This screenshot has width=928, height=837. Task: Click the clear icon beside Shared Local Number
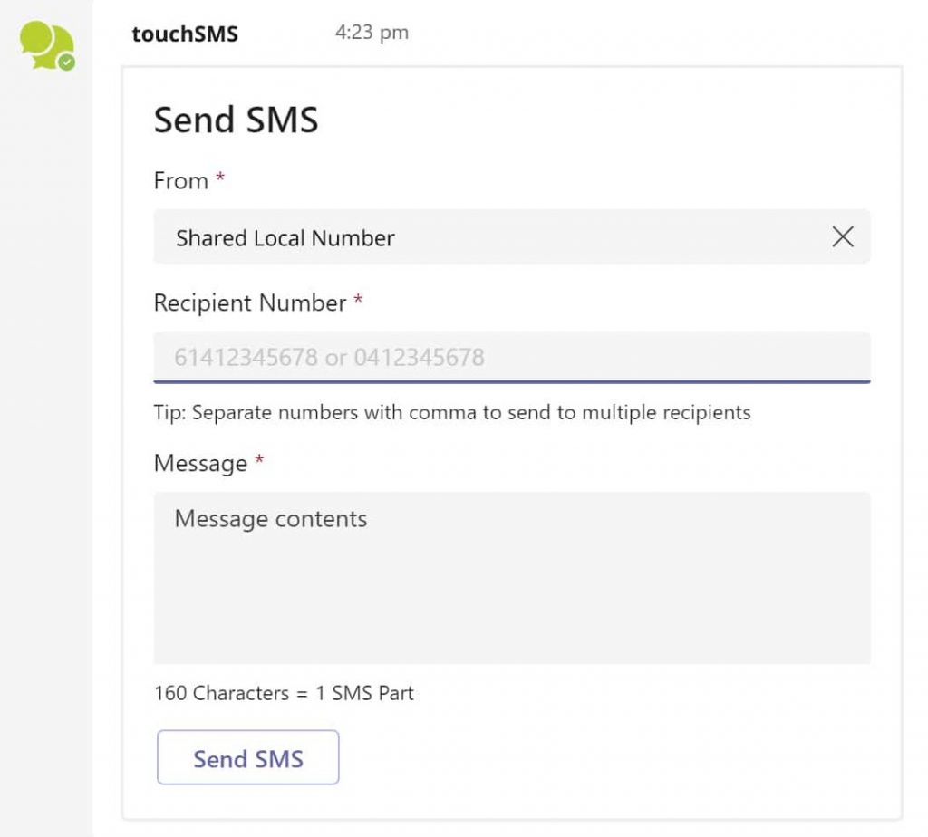pyautogui.click(x=842, y=237)
